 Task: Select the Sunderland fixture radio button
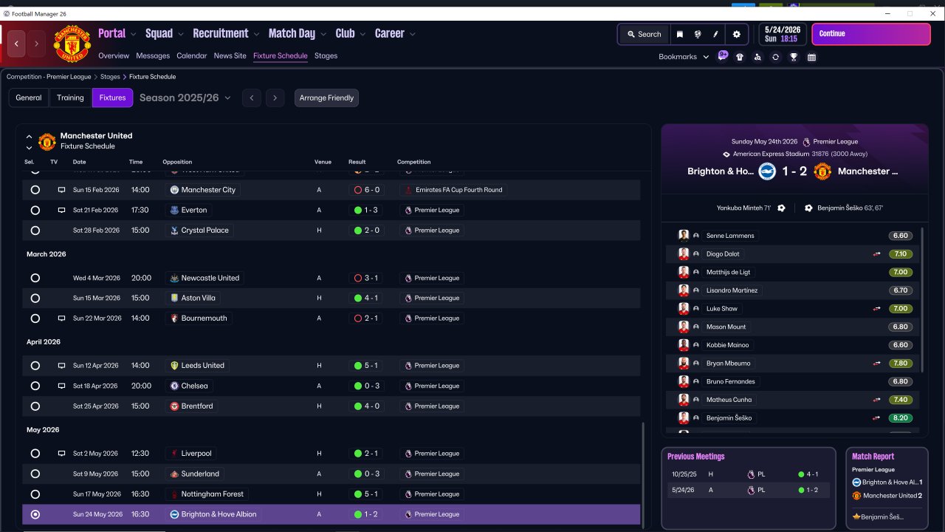[x=35, y=474]
